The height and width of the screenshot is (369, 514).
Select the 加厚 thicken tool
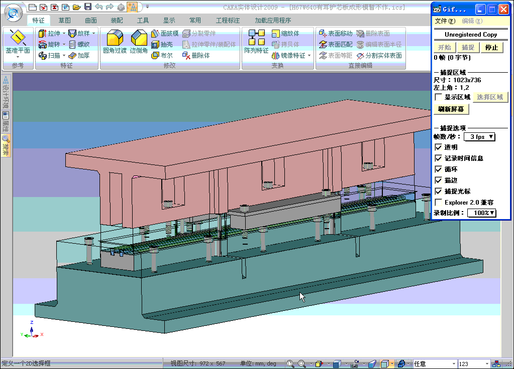pyautogui.click(x=79, y=55)
